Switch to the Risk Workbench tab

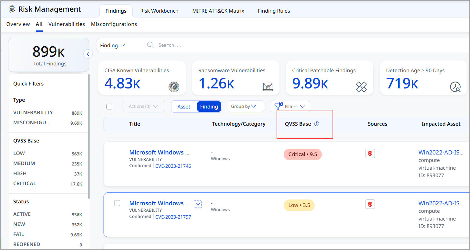pyautogui.click(x=159, y=11)
